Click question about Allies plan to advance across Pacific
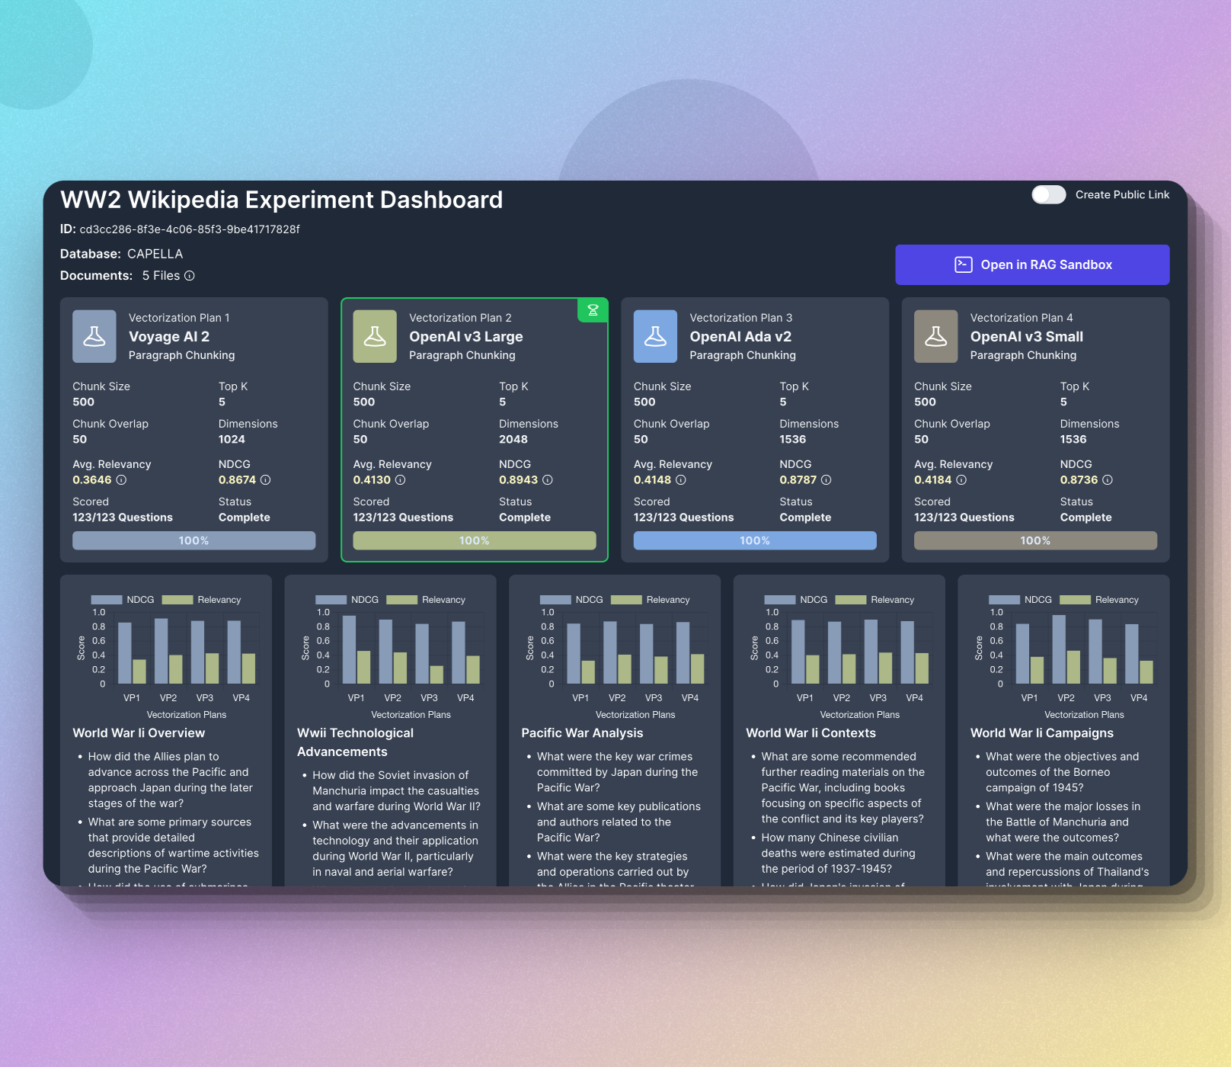The image size is (1231, 1067). pos(170,780)
